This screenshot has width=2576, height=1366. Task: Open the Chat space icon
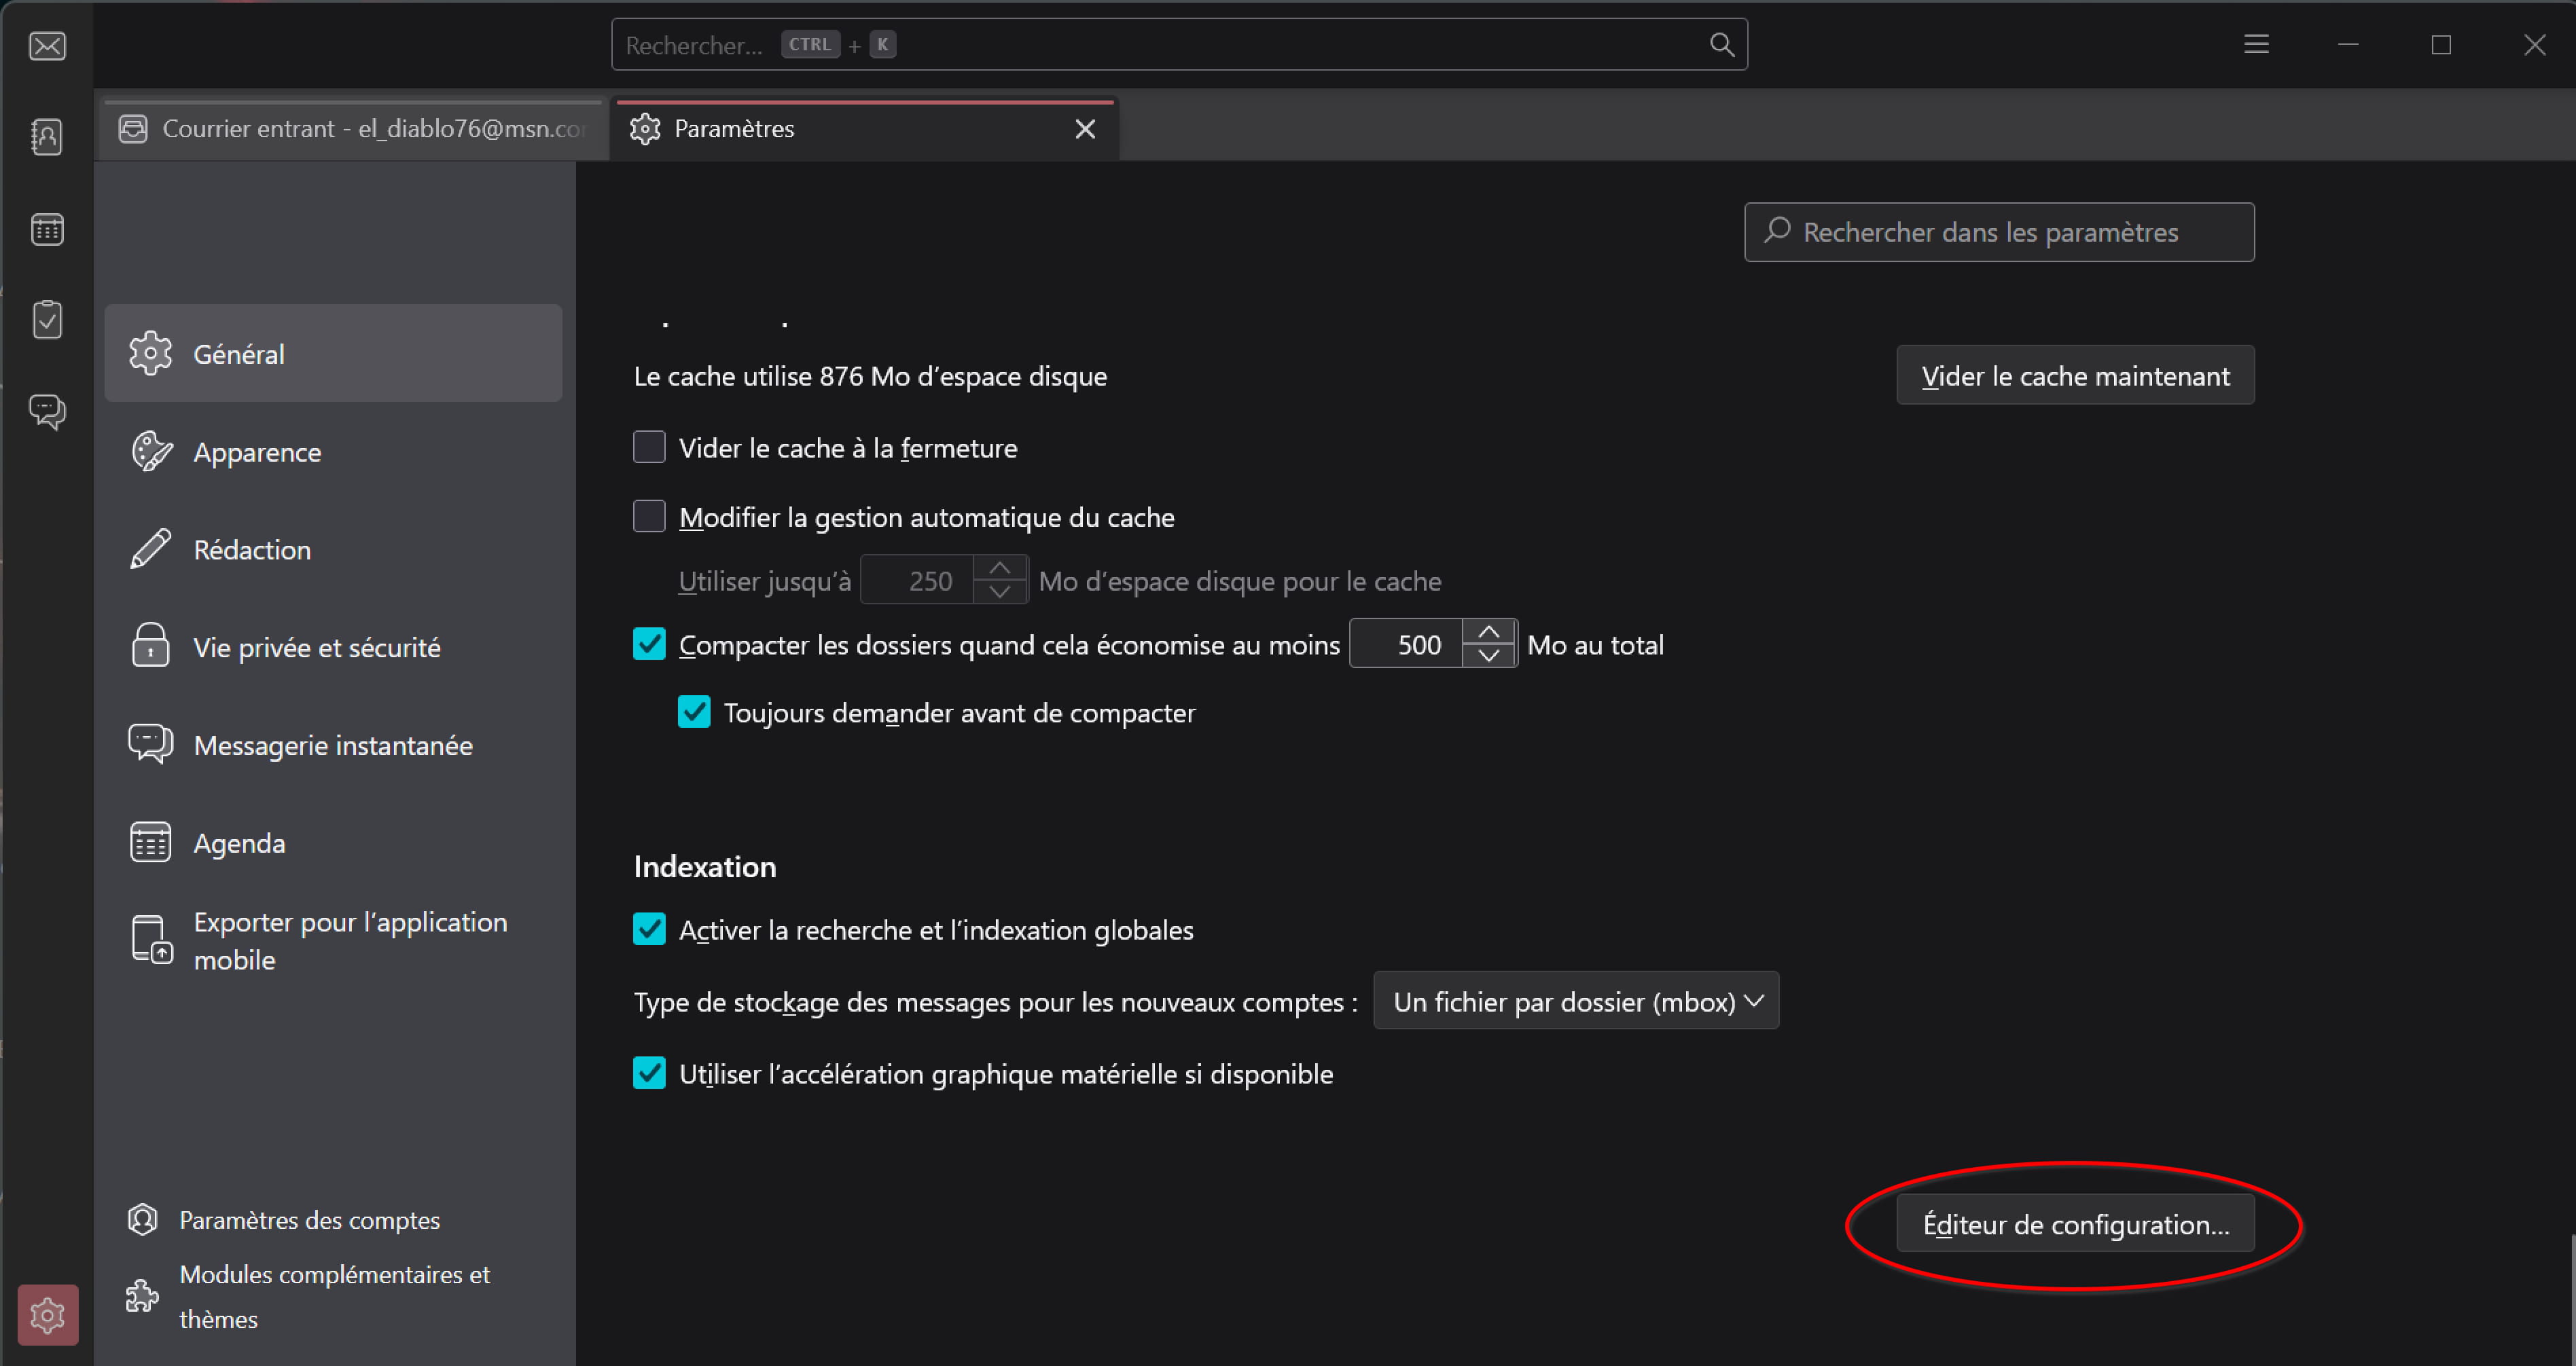47,411
